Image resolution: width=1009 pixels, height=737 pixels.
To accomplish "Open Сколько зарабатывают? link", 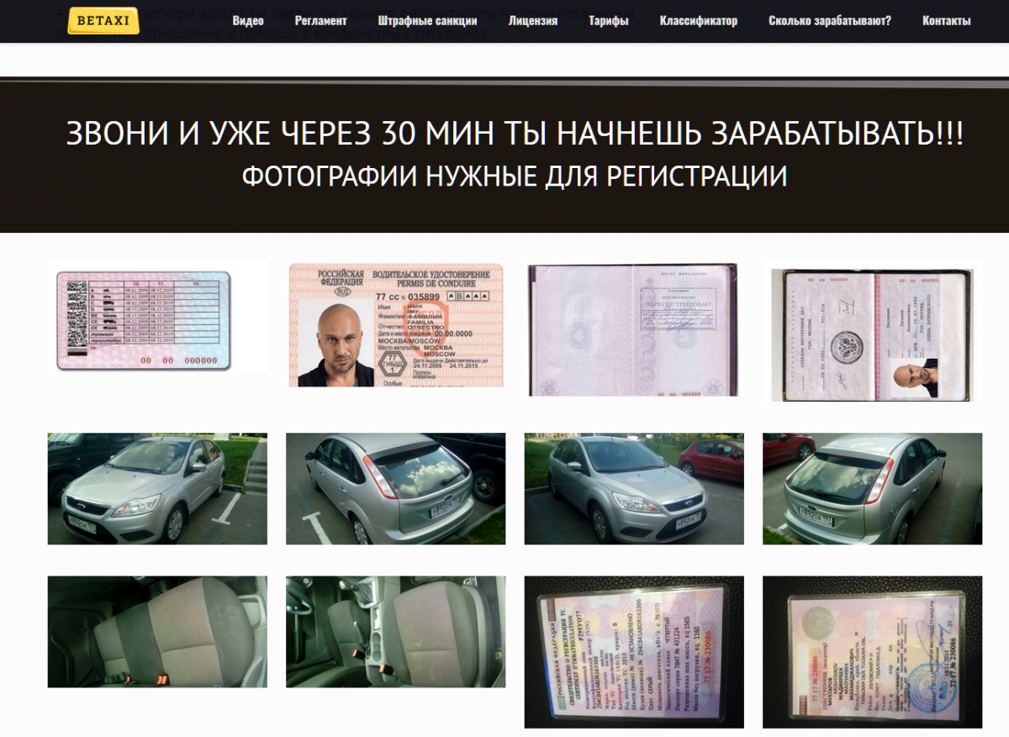I will click(x=830, y=21).
